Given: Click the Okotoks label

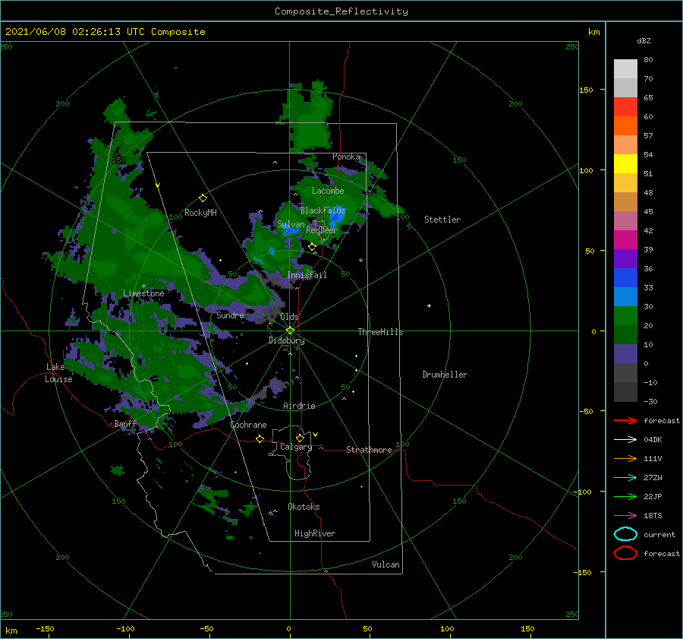Looking at the screenshot, I should [304, 507].
